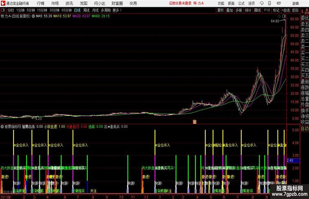
Task: Click the 出★逢低买: 0.00 indicator value
Action: click(116, 127)
